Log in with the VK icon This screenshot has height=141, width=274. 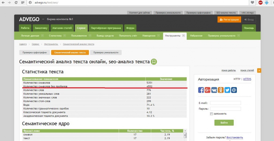[214, 90]
